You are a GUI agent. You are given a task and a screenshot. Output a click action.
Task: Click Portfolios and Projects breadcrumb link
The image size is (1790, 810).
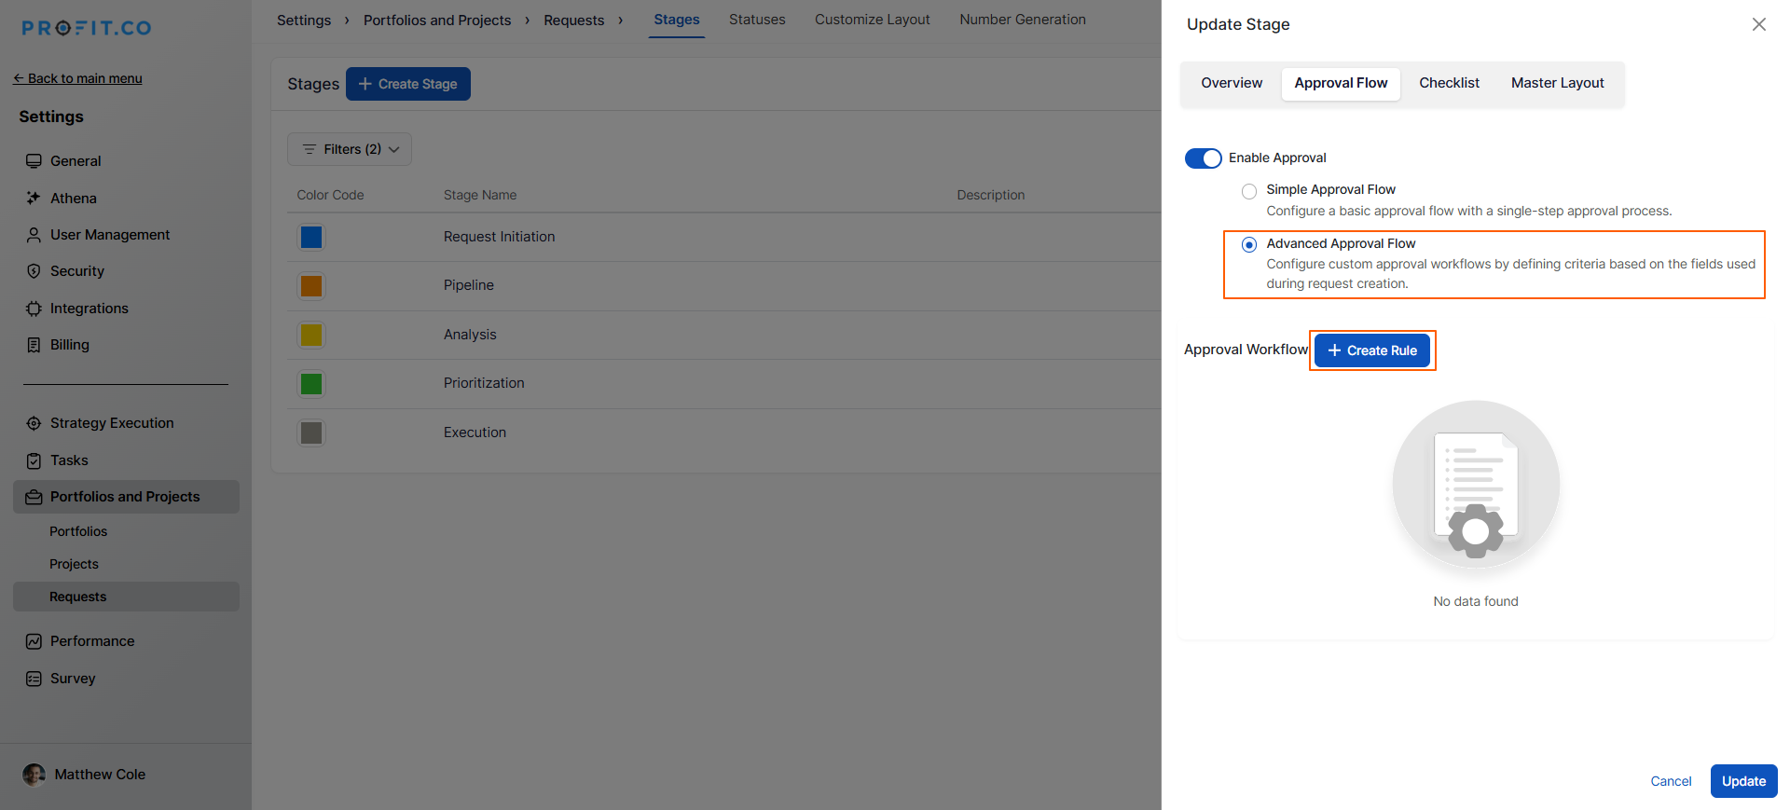click(x=436, y=21)
